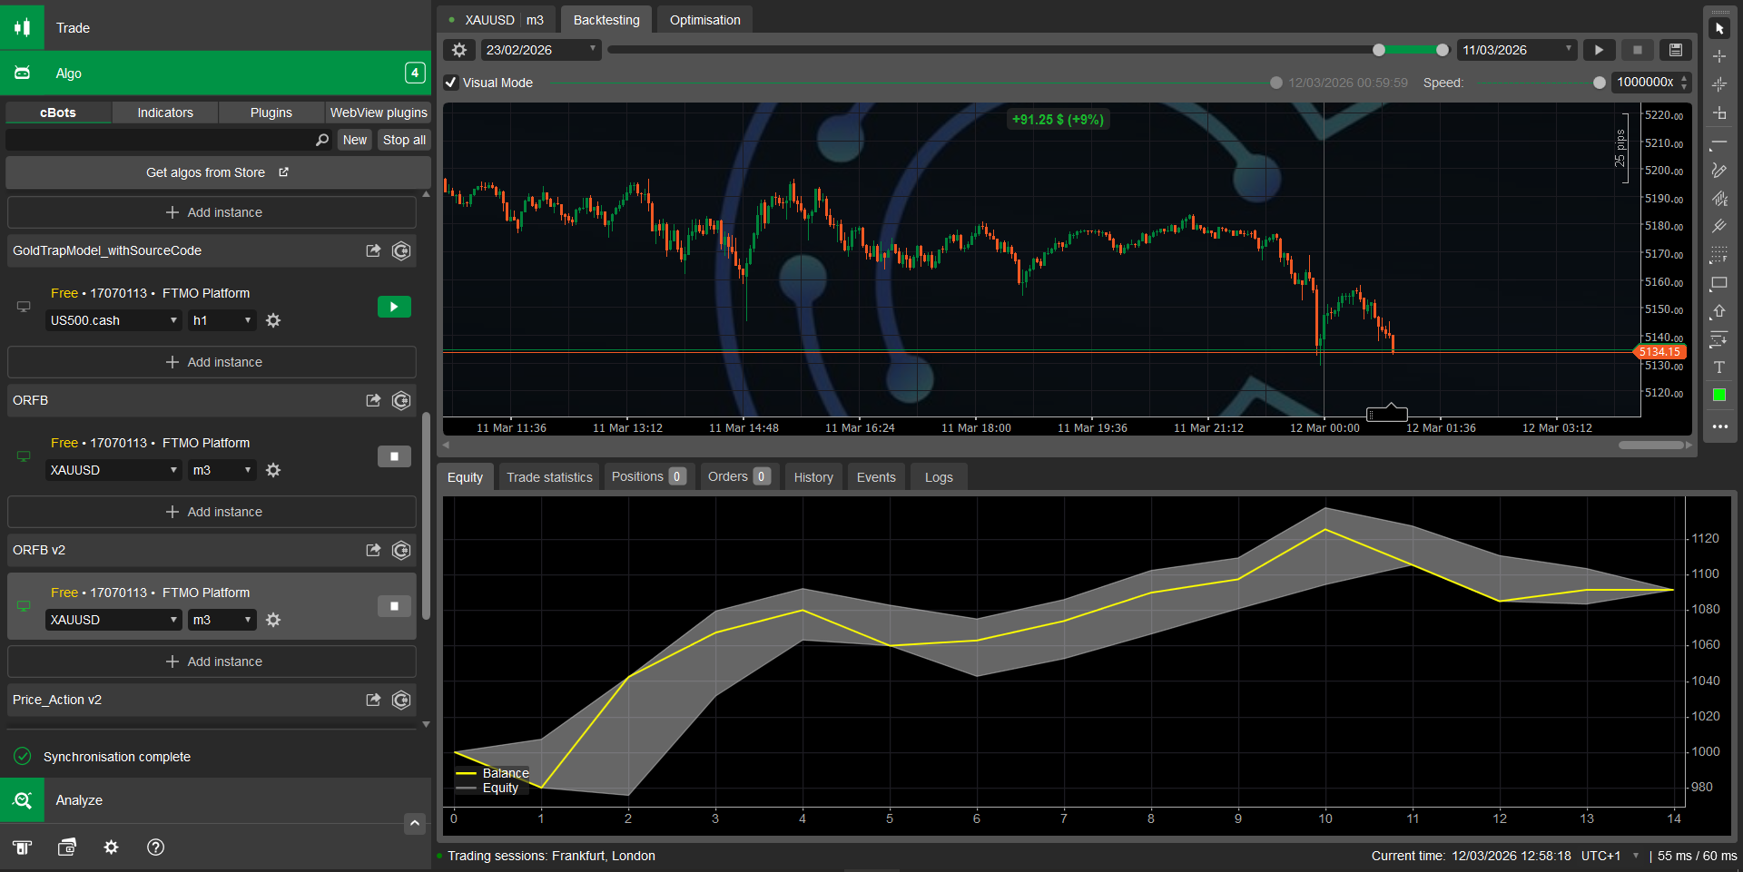Open the h1 timeframe dropdown

[x=222, y=320]
